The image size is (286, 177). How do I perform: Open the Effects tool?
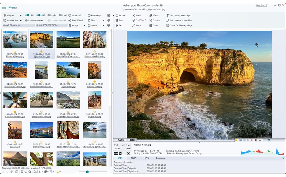click(151, 15)
